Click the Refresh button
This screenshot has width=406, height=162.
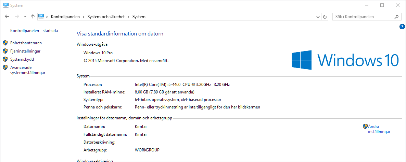[325, 17]
